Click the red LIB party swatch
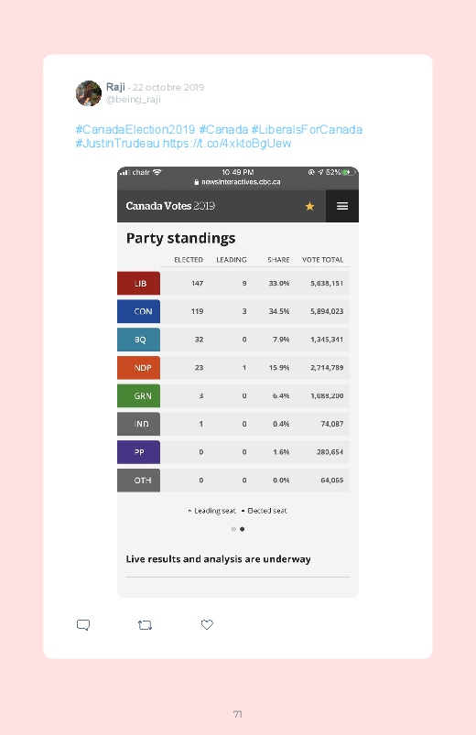 point(139,283)
